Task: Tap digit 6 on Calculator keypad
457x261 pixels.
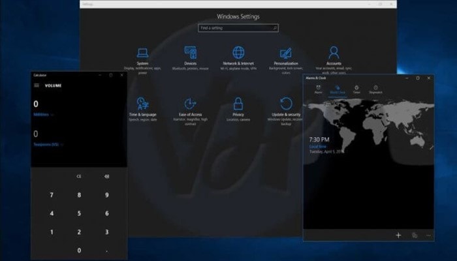Action: tap(106, 213)
